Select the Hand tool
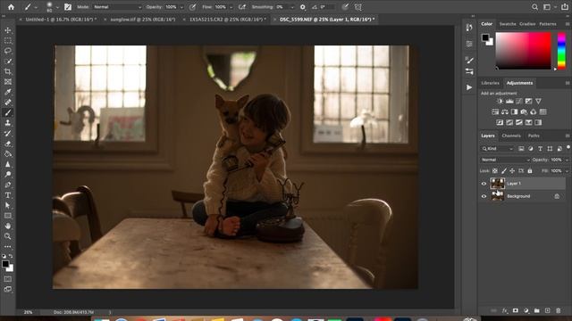Image resolution: width=572 pixels, height=321 pixels. 8,226
